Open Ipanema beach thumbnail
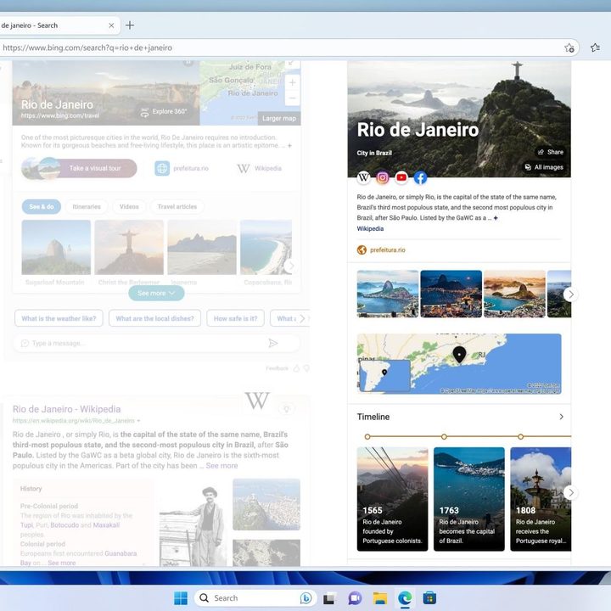Screen dimensions: 611x611 point(202,248)
